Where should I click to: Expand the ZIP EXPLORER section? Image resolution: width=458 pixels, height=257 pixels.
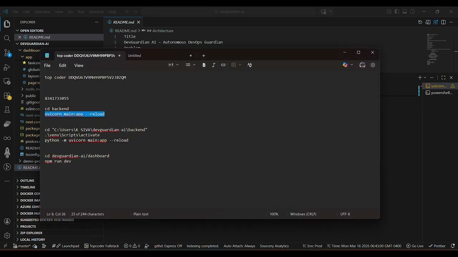(31, 233)
